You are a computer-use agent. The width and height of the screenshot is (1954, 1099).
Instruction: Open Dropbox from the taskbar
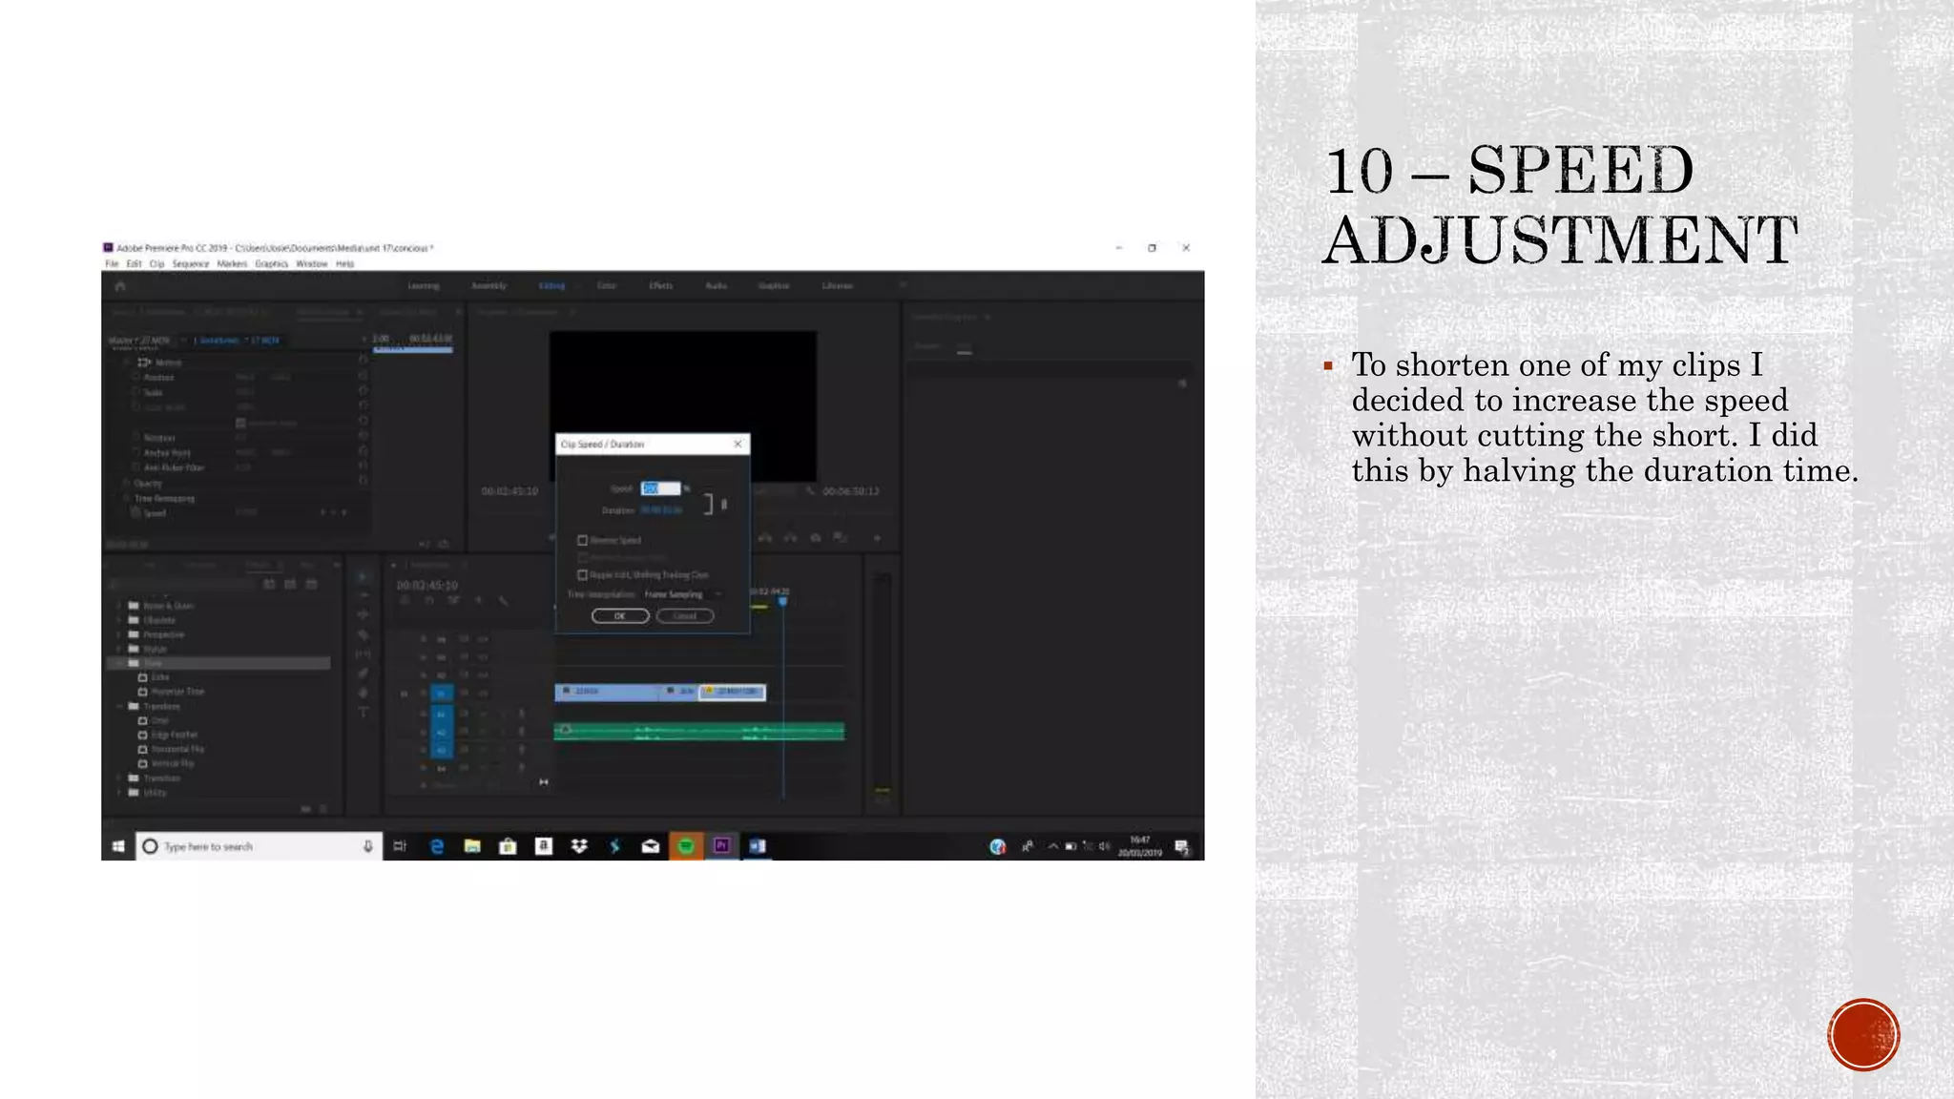pyautogui.click(x=579, y=846)
